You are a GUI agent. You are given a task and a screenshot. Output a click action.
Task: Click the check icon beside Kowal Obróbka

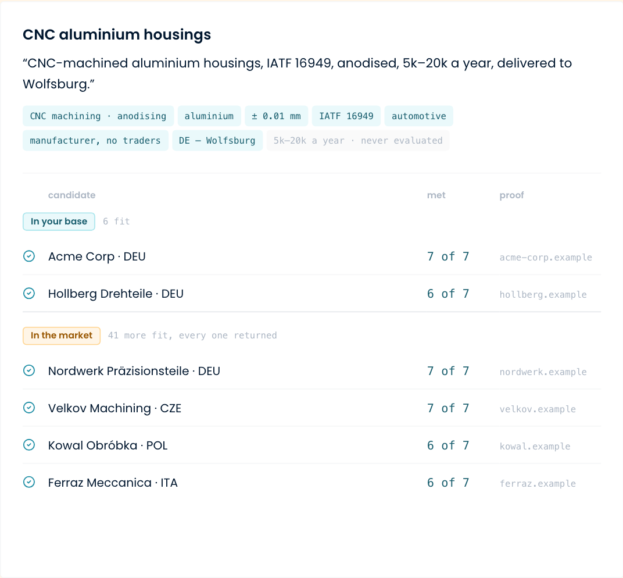[29, 445]
